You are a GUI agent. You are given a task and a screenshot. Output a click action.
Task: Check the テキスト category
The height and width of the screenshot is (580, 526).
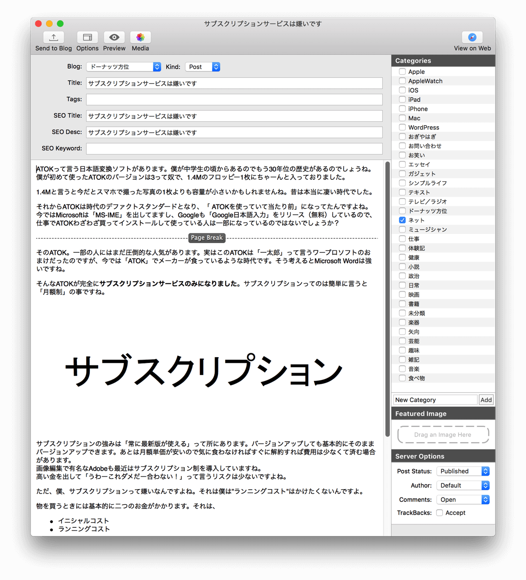pyautogui.click(x=402, y=192)
